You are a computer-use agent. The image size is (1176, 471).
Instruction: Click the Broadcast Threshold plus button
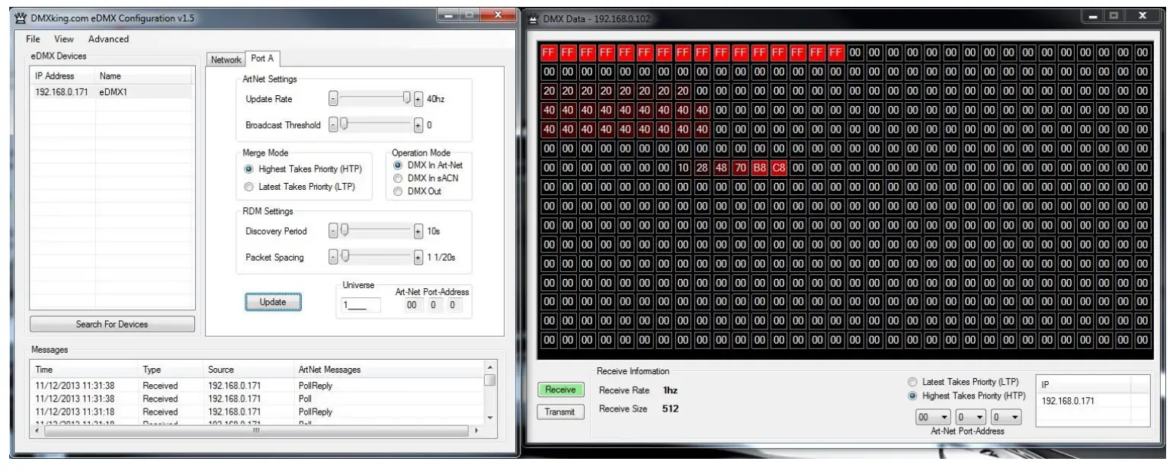click(418, 125)
